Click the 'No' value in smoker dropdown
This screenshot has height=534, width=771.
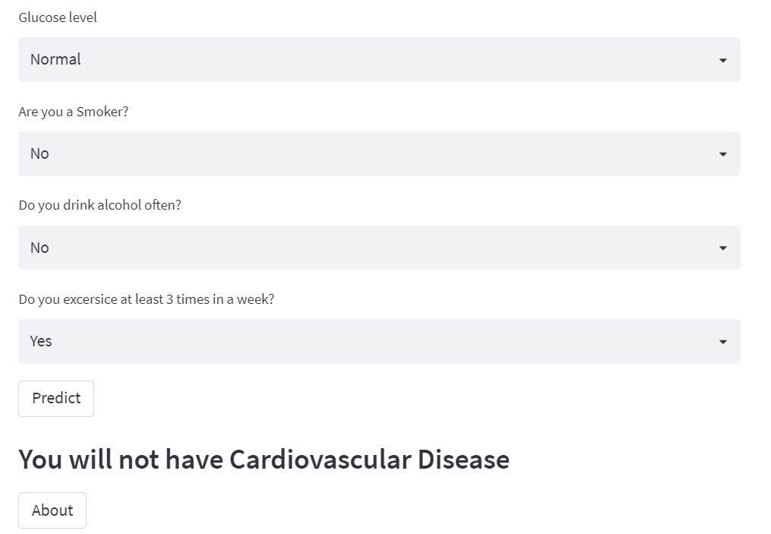39,153
